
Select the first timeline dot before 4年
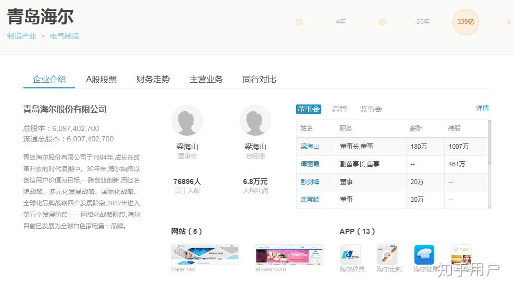tap(299, 22)
